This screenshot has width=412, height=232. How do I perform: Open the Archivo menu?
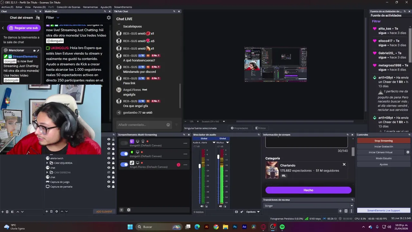(x=7, y=7)
